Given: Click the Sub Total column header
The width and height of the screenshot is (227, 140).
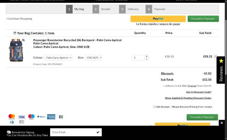Looking at the screenshot, I should (x=205, y=33).
